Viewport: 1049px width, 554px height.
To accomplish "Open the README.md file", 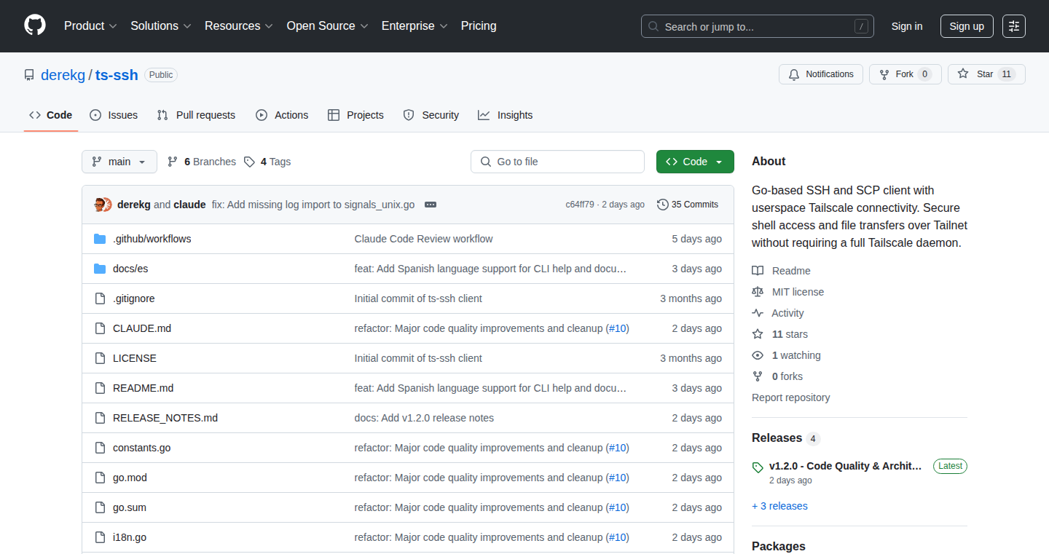I will [x=144, y=388].
